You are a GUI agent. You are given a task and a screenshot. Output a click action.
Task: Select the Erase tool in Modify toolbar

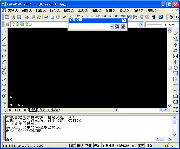176,33
